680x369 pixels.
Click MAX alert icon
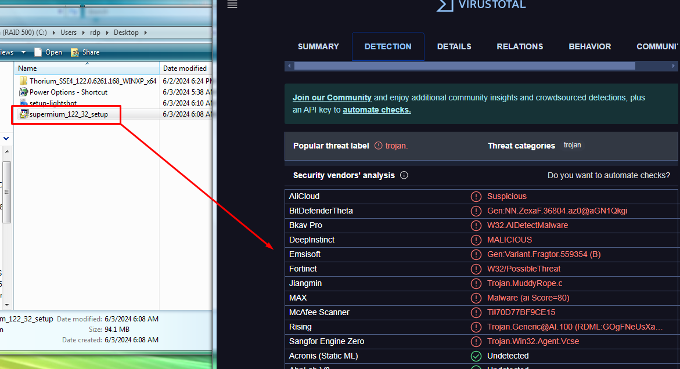coord(476,298)
